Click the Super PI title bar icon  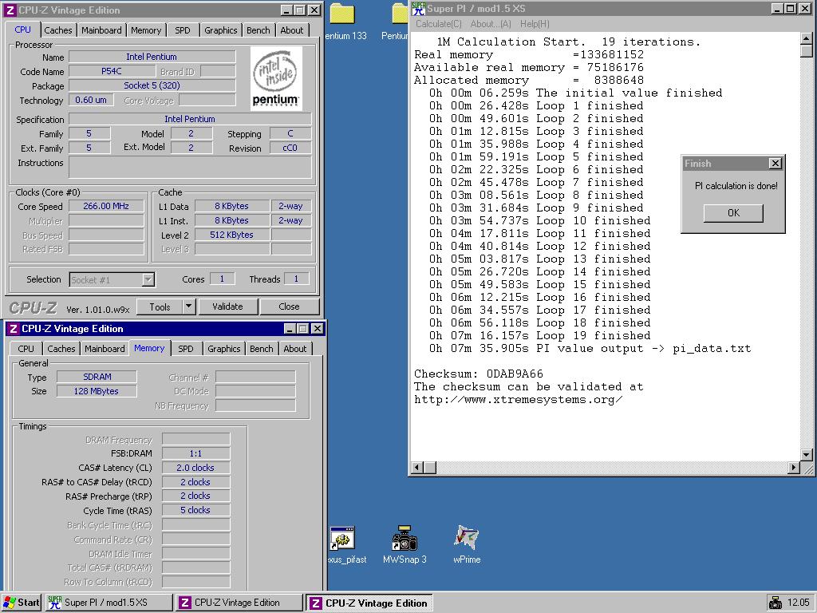(418, 8)
